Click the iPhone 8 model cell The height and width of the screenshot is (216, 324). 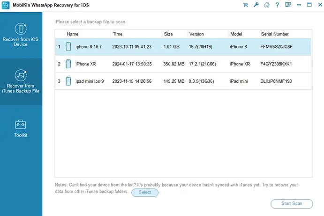(238, 47)
